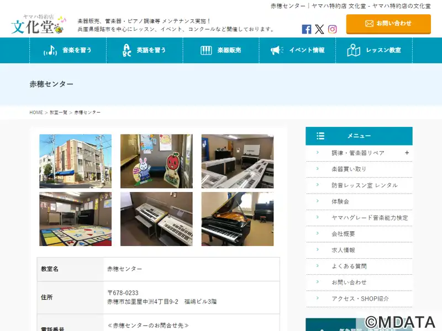Click the music note icon for 音楽を習う

(x=50, y=50)
